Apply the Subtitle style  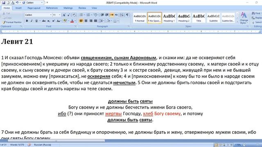click(x=213, y=18)
